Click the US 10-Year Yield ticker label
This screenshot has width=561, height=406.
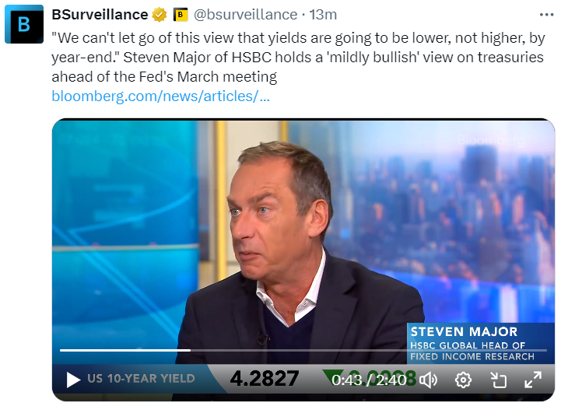point(141,380)
